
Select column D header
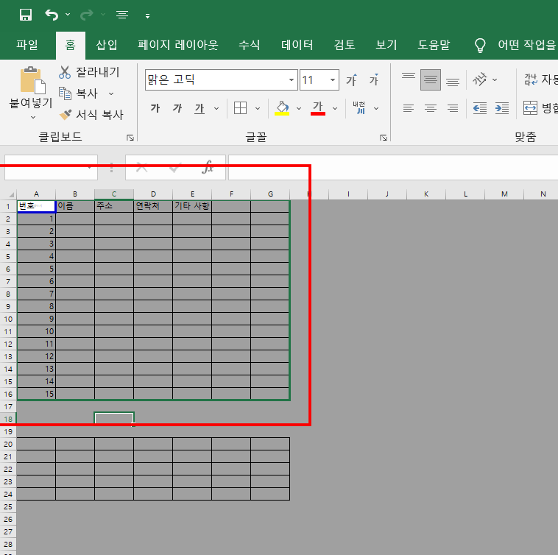tap(153, 194)
